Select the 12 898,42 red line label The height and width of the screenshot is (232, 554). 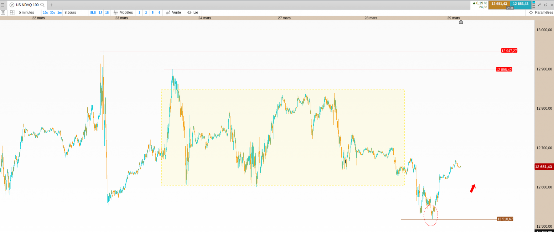click(x=504, y=70)
